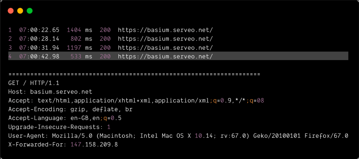Image resolution: width=359 pixels, height=159 pixels.
Task: Open the URL in request row 3
Action: [x=165, y=48]
